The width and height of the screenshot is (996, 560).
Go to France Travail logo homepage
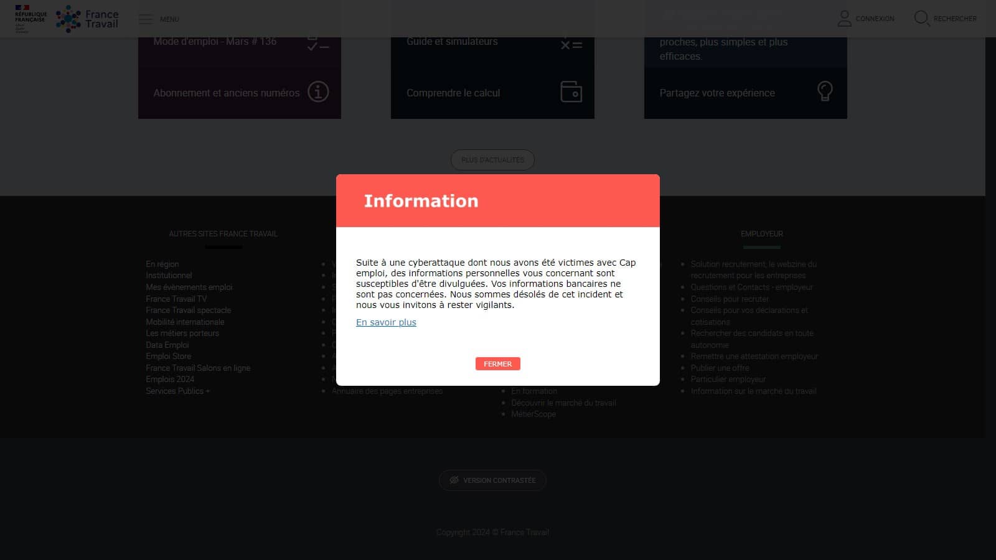87,19
